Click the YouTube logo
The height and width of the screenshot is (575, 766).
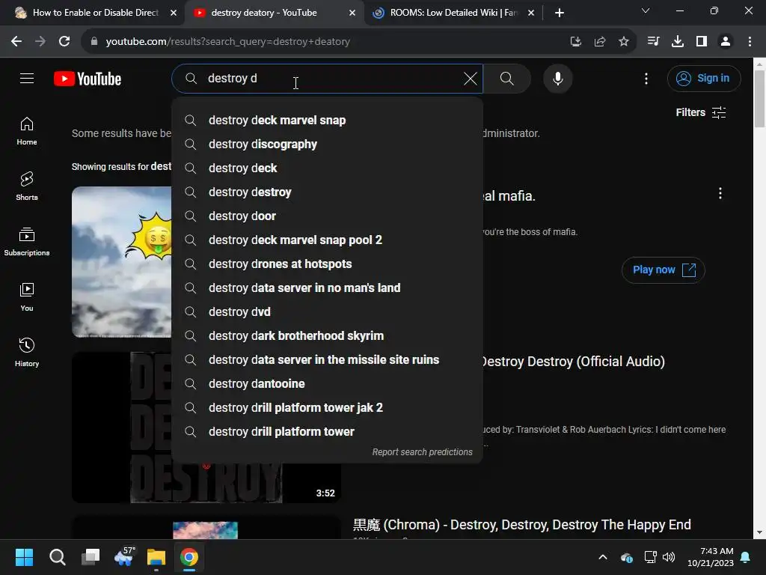(88, 79)
